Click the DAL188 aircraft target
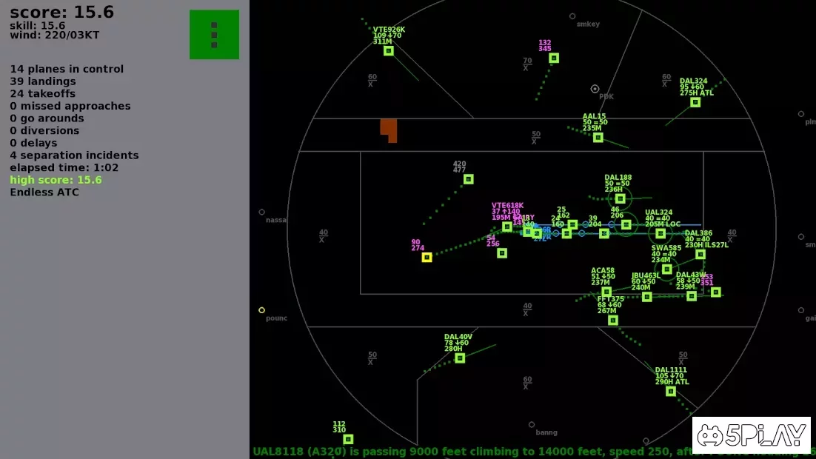816x459 pixels. point(620,198)
